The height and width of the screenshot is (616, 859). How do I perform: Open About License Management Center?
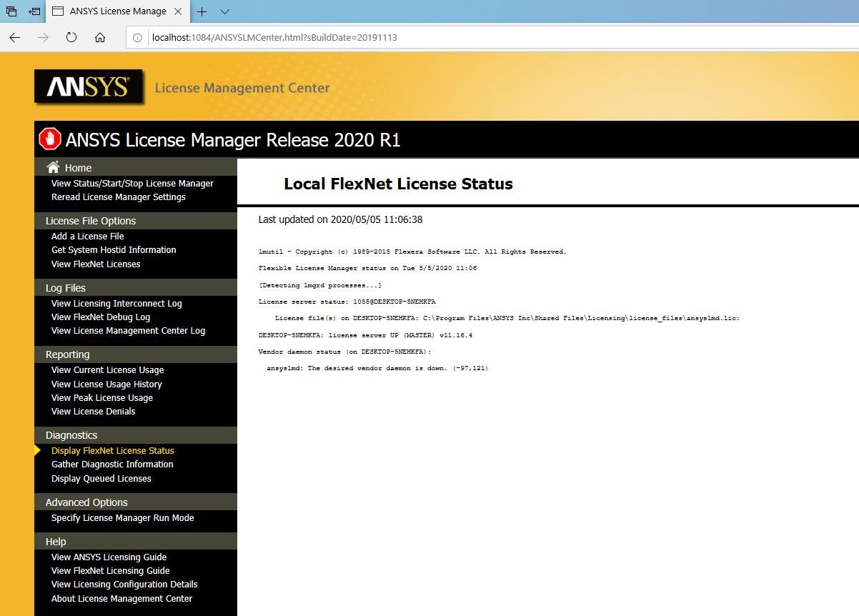coord(121,599)
